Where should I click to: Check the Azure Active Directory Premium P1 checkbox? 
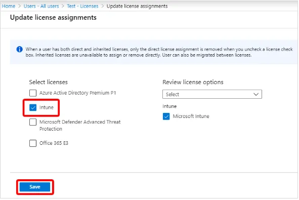tap(33, 93)
